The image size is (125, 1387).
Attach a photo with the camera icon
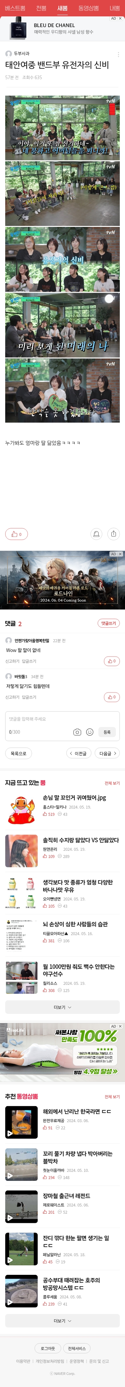tap(78, 732)
